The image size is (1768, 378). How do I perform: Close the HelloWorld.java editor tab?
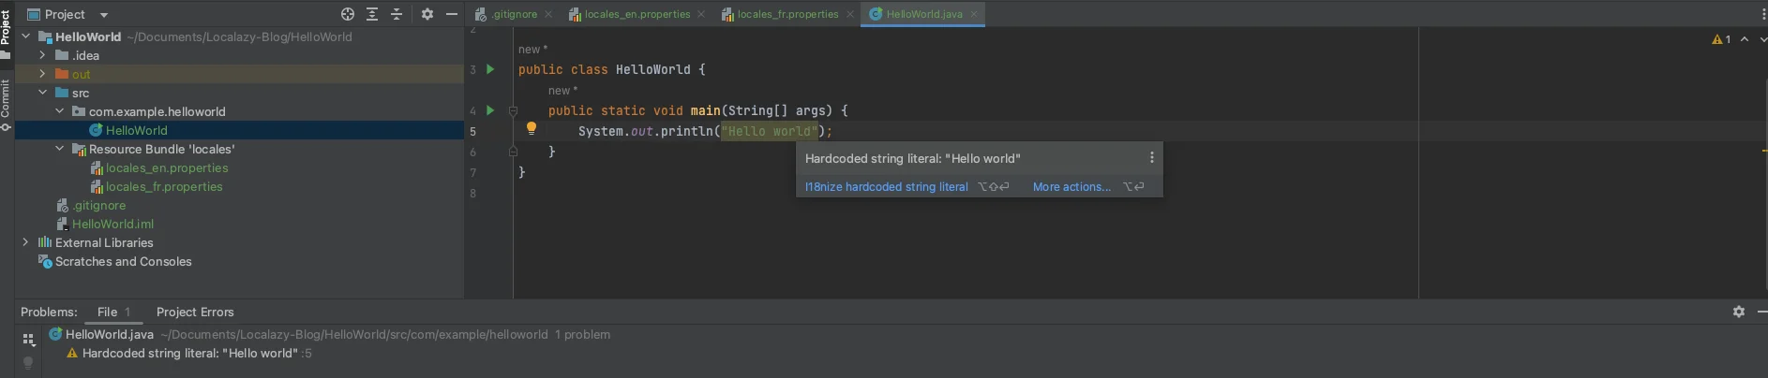(x=974, y=14)
